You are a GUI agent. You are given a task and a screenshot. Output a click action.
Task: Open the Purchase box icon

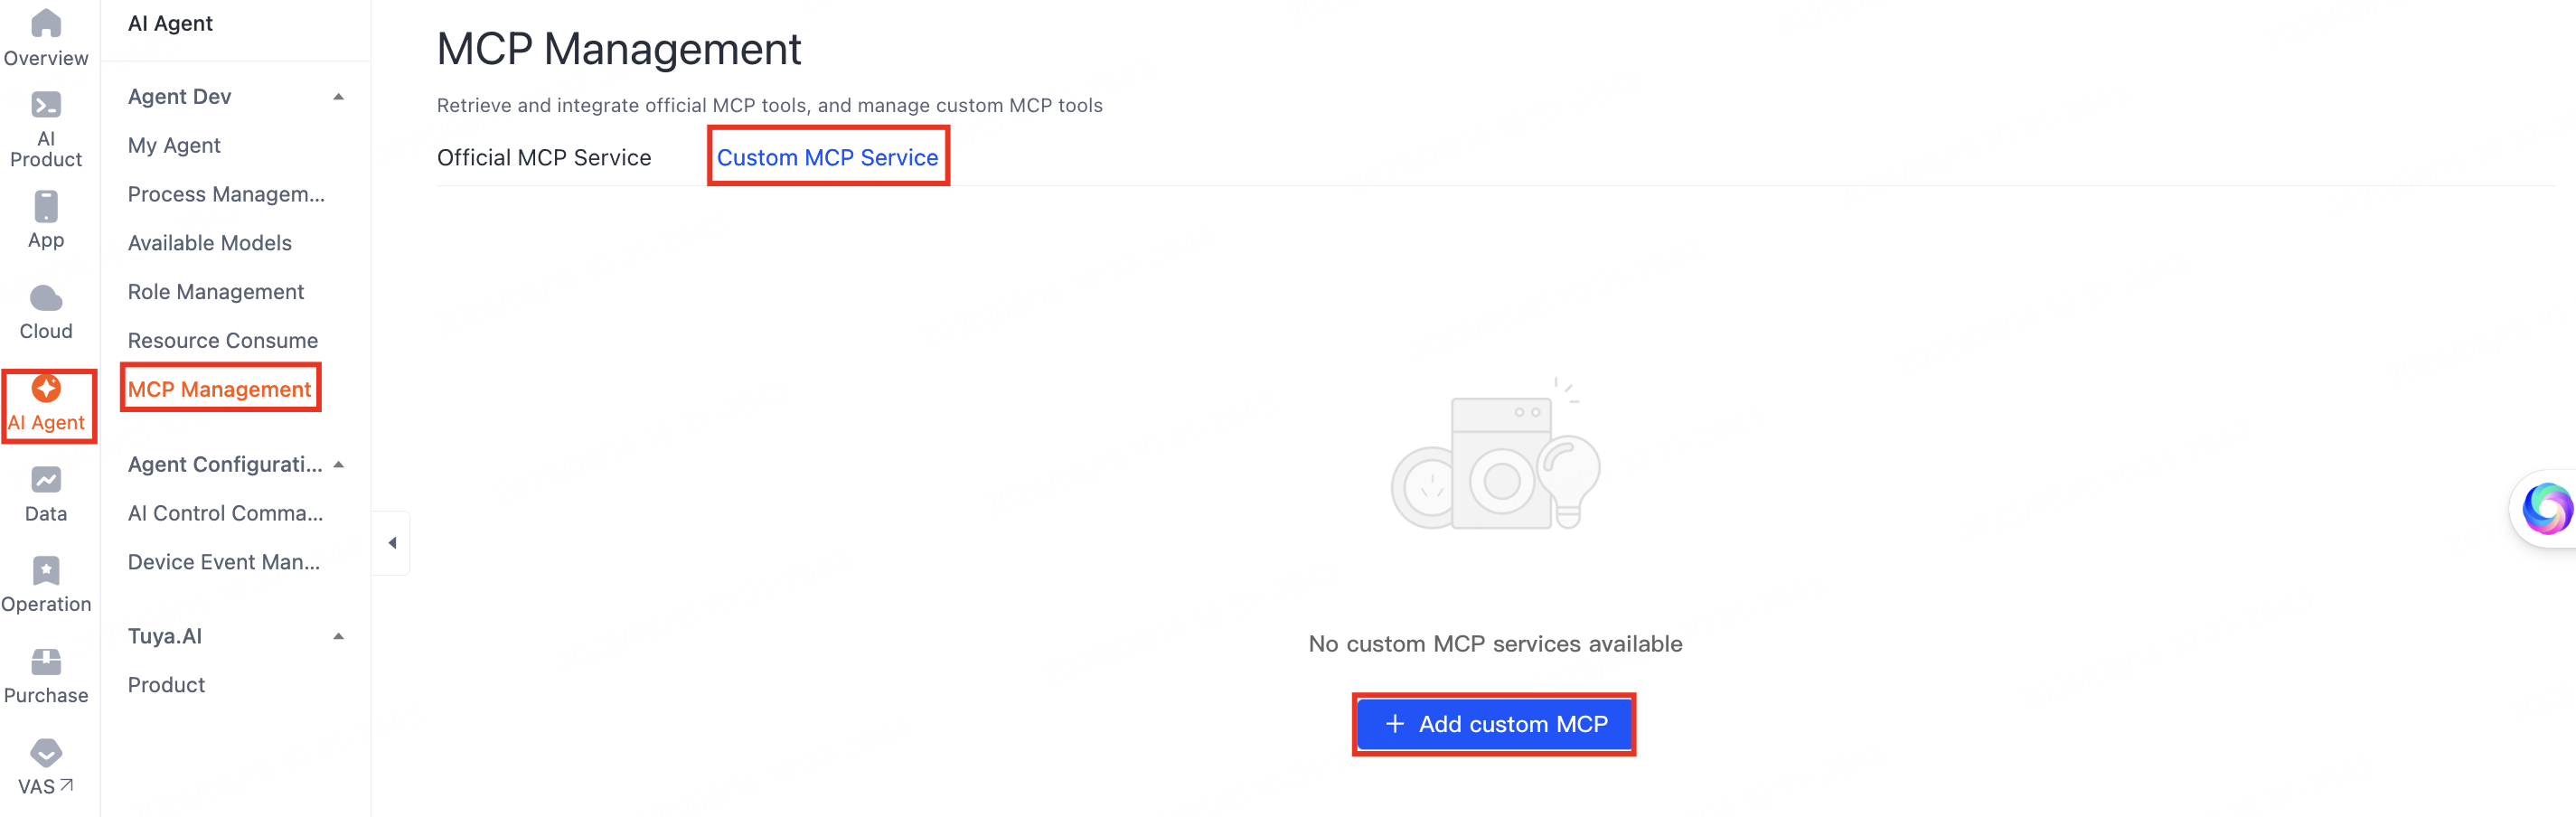click(46, 662)
